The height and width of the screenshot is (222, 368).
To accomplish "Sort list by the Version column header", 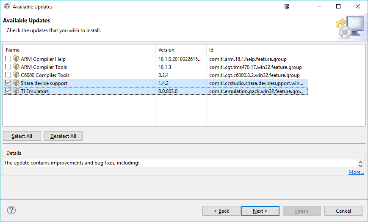I will [x=181, y=50].
